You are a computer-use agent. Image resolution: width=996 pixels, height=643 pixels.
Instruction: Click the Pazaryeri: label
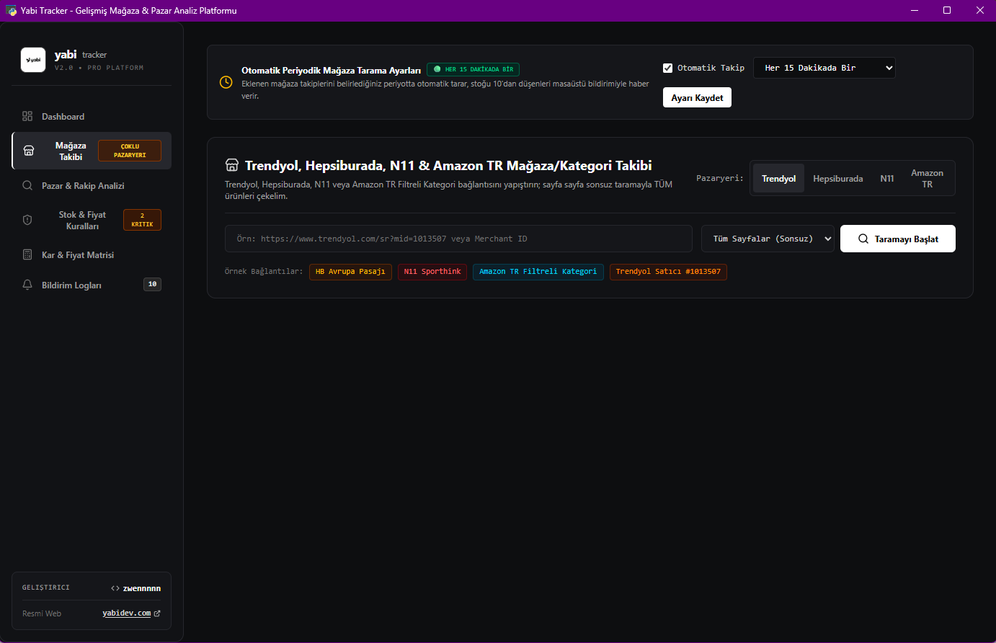point(719,178)
